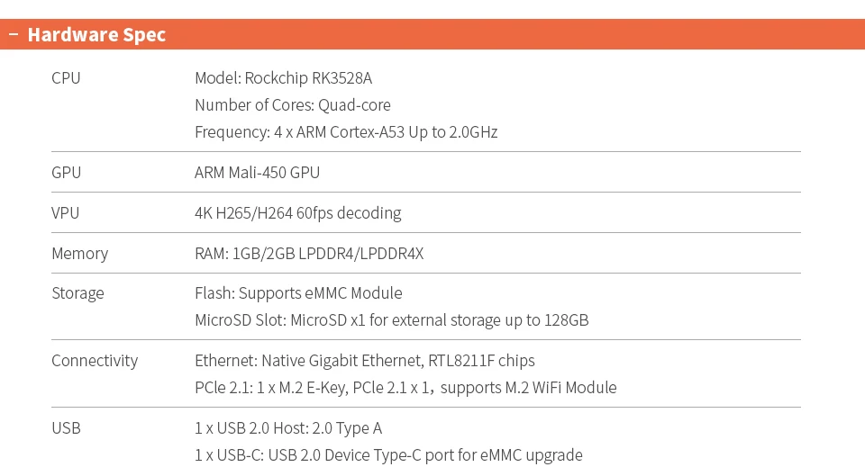Click the Storage row label
The image size is (865, 467).
click(x=77, y=293)
